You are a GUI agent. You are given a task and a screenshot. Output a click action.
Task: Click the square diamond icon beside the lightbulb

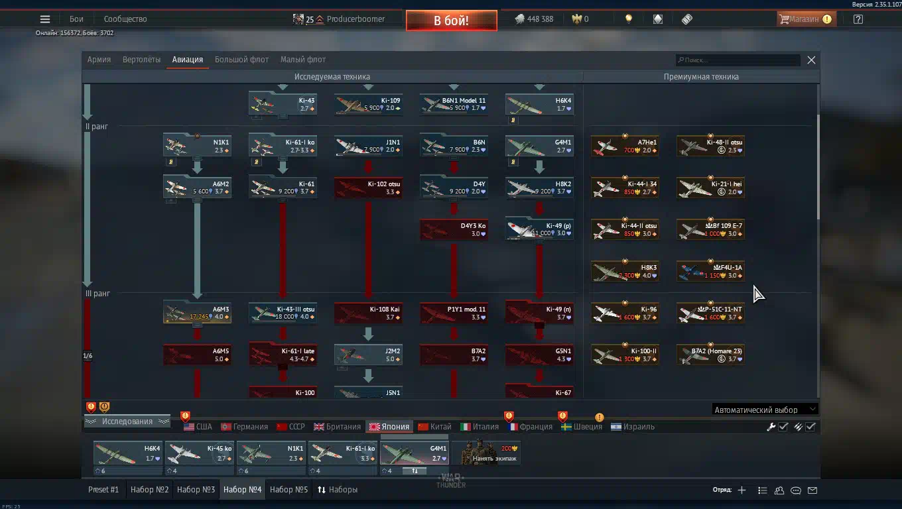pyautogui.click(x=658, y=19)
